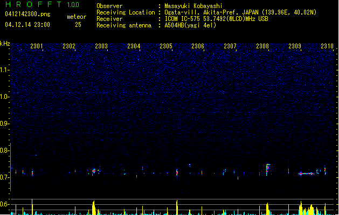Click the meteor count value 25
This screenshot has height=215, width=339.
pyautogui.click(x=78, y=25)
